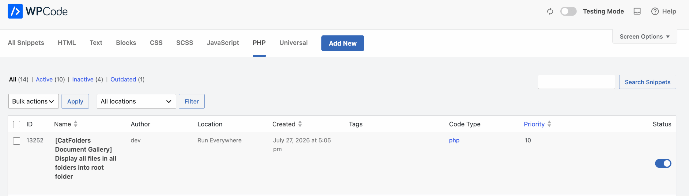This screenshot has height=196, width=689.
Task: Filter by Outdated snippets
Action: point(123,79)
